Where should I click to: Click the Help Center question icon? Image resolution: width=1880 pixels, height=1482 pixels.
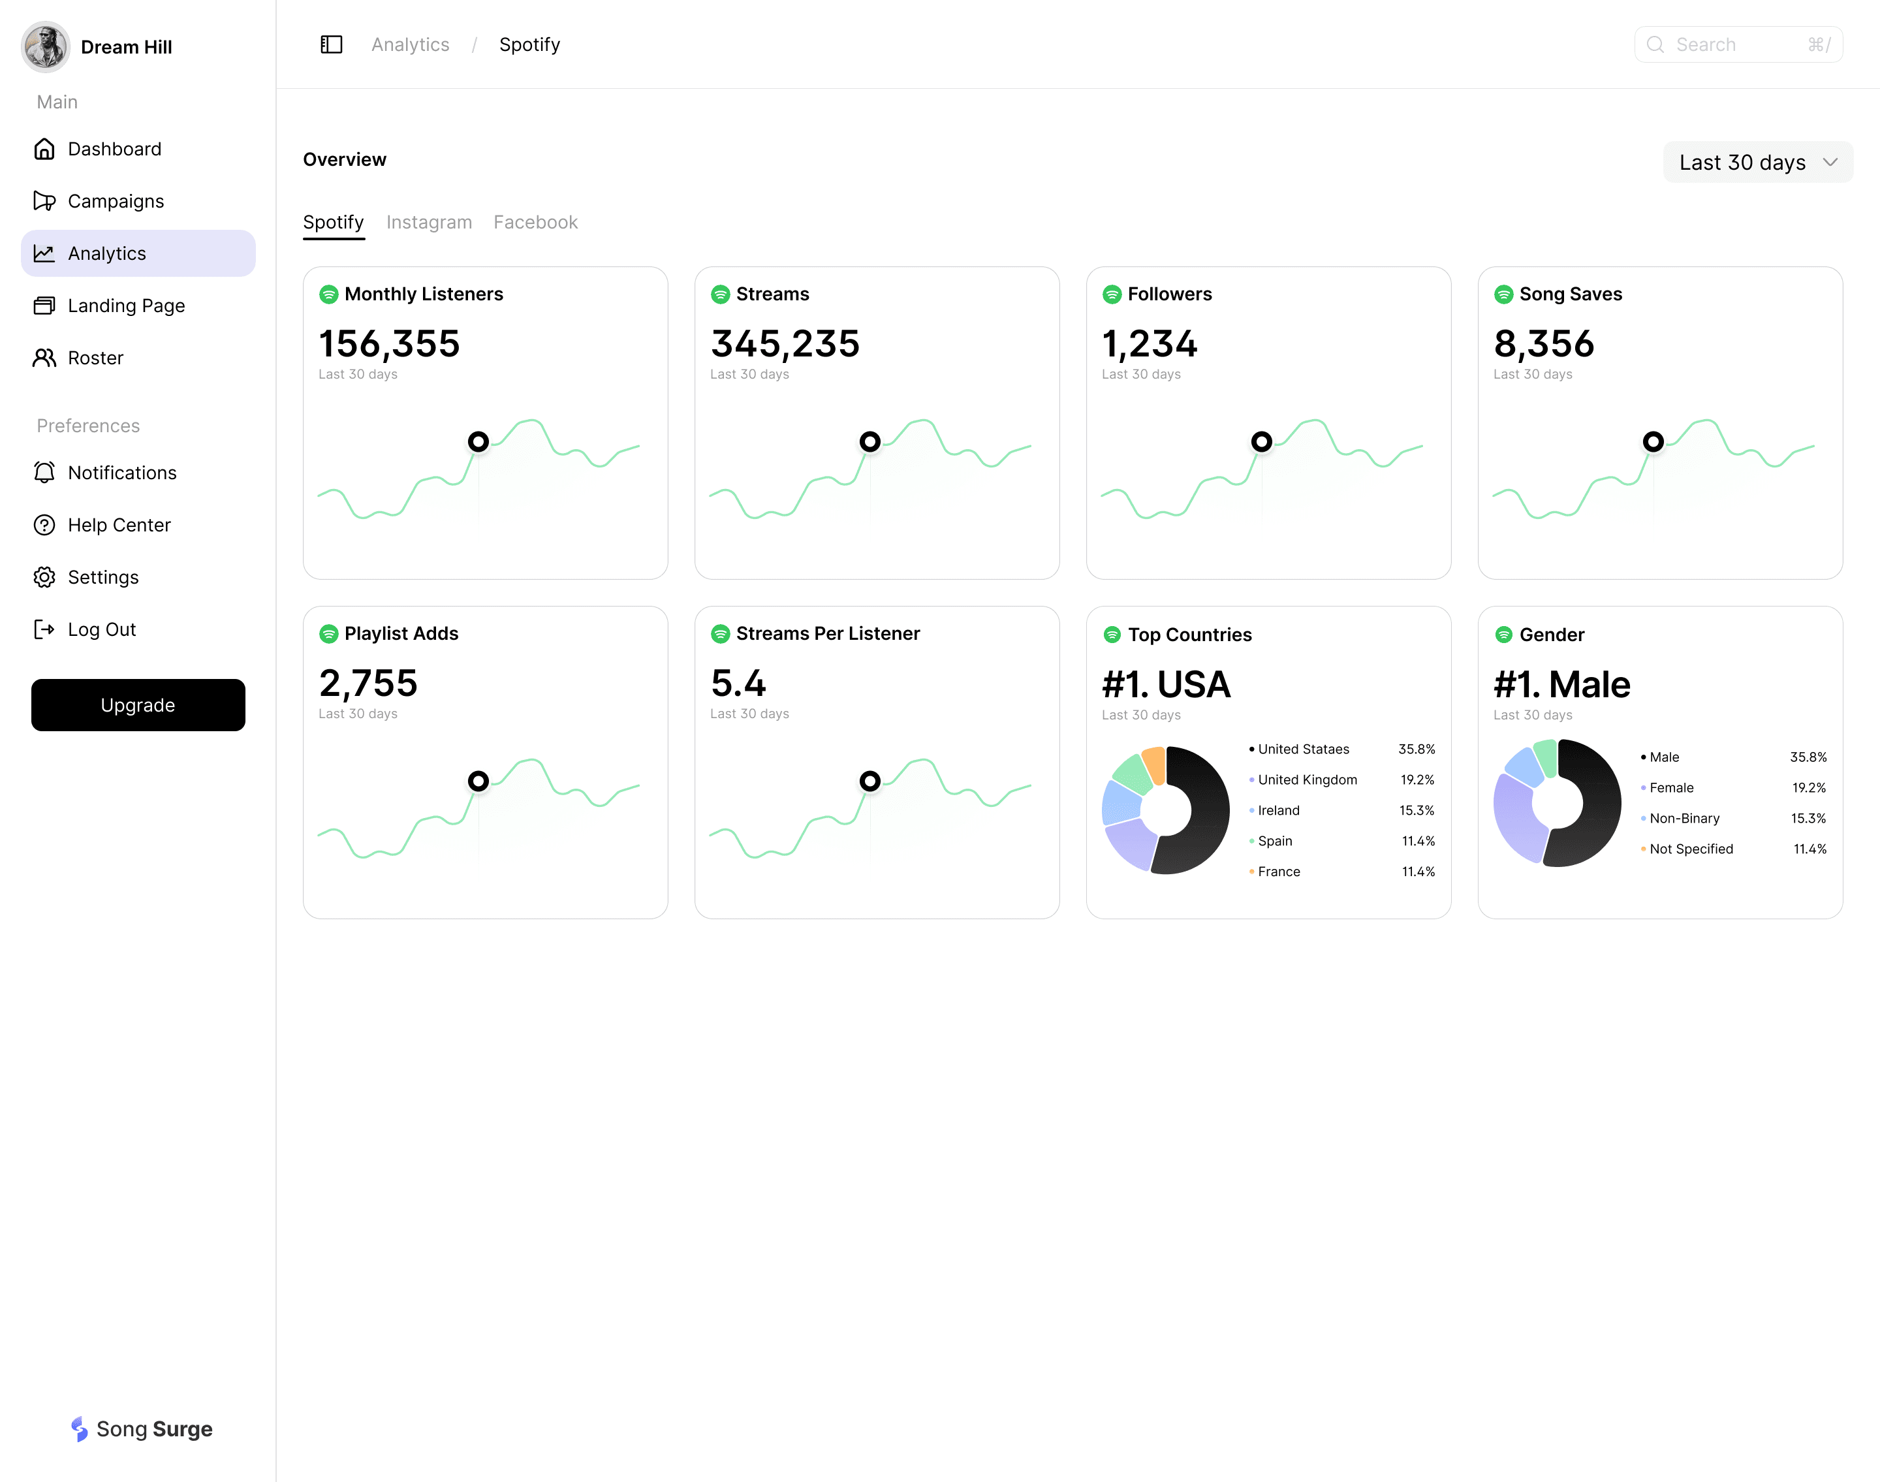[x=44, y=525]
